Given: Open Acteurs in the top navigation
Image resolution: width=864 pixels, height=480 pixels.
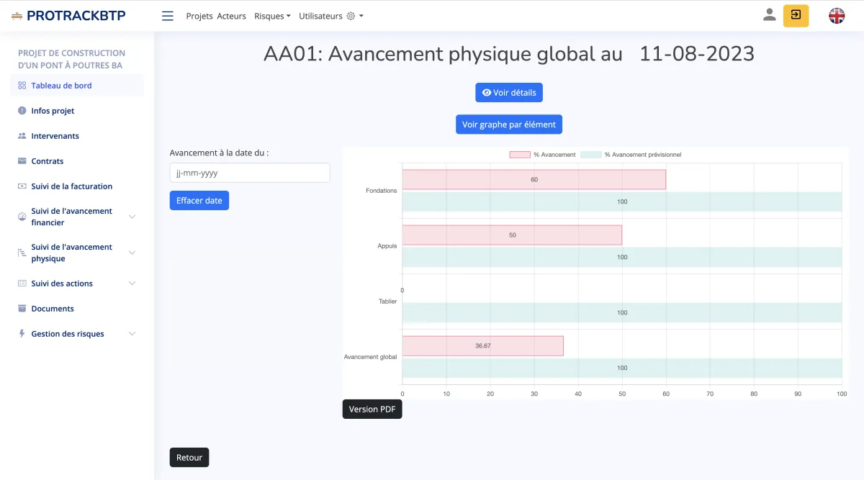Looking at the screenshot, I should point(231,16).
